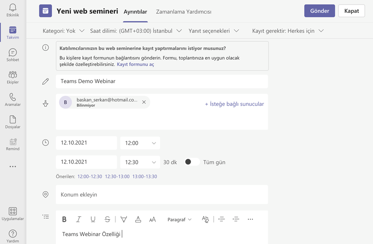Viewport: 373px width, 244px height.
Task: Increase indent in description editor
Action: point(236,219)
